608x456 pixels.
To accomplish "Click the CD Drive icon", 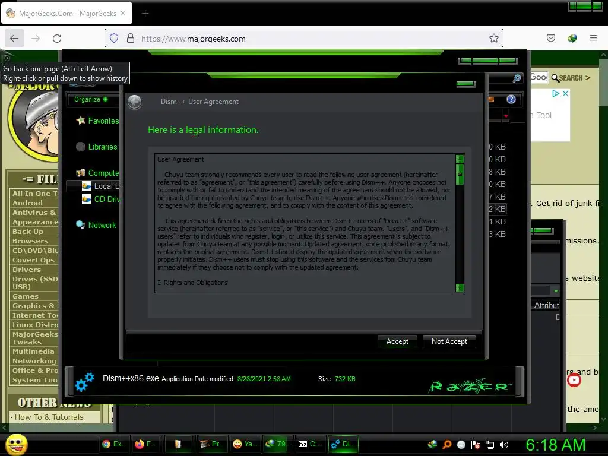I will 87,199.
